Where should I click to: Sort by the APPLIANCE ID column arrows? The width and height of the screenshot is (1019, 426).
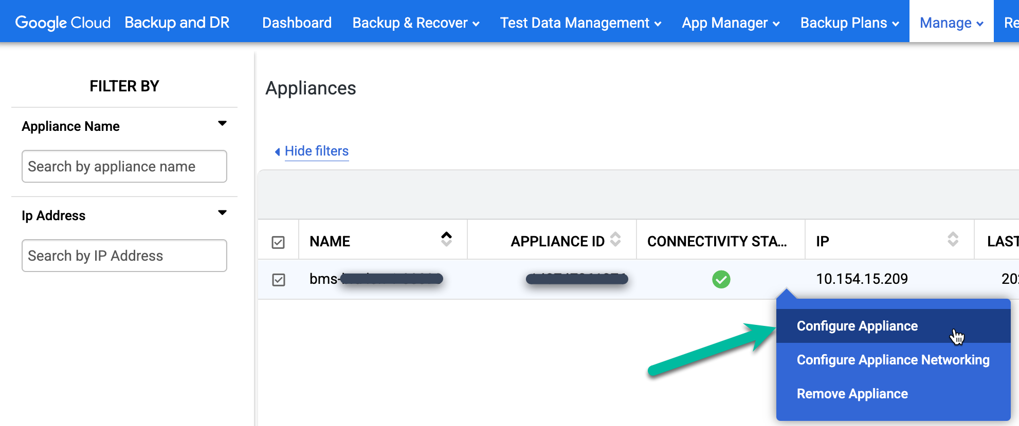615,239
